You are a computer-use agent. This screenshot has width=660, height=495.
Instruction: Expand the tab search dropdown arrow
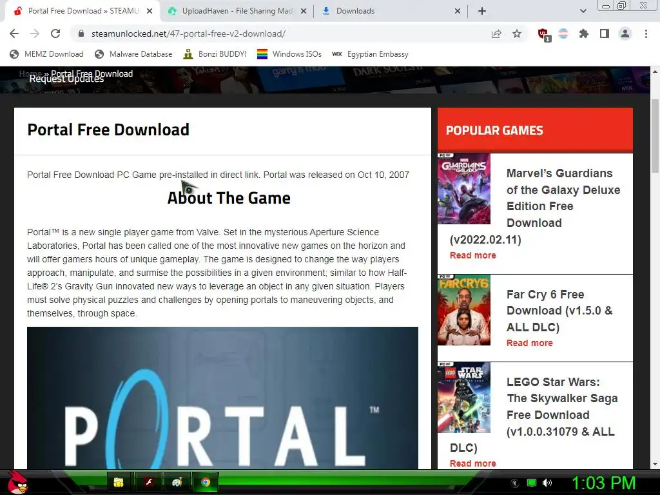click(x=583, y=11)
